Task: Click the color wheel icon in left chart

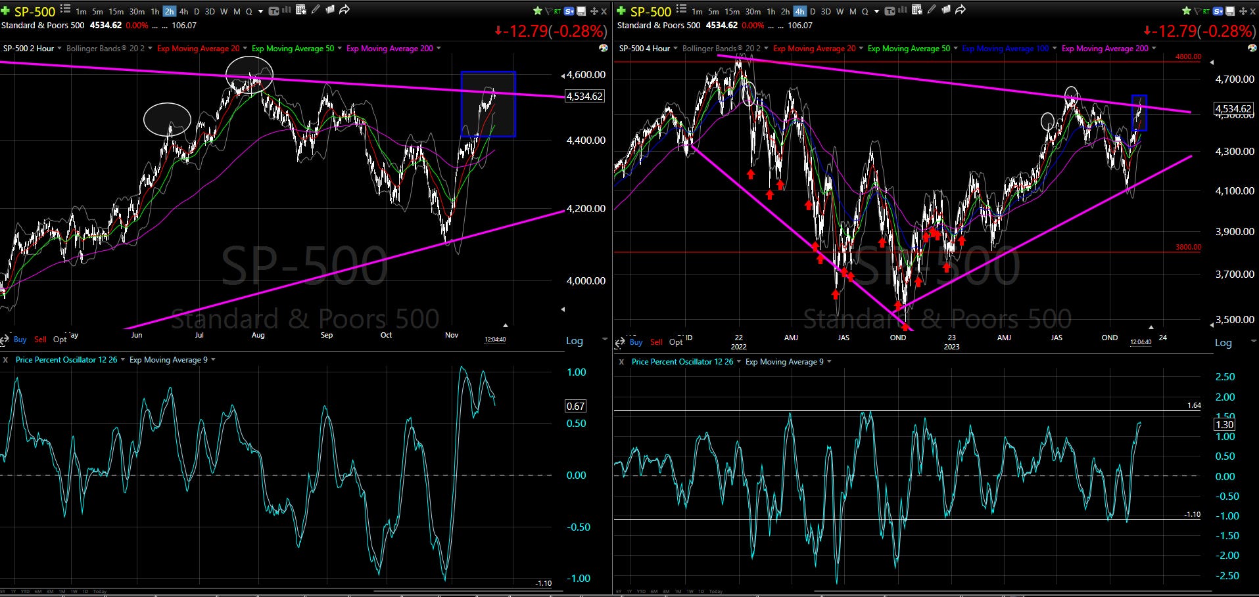Action: (604, 48)
